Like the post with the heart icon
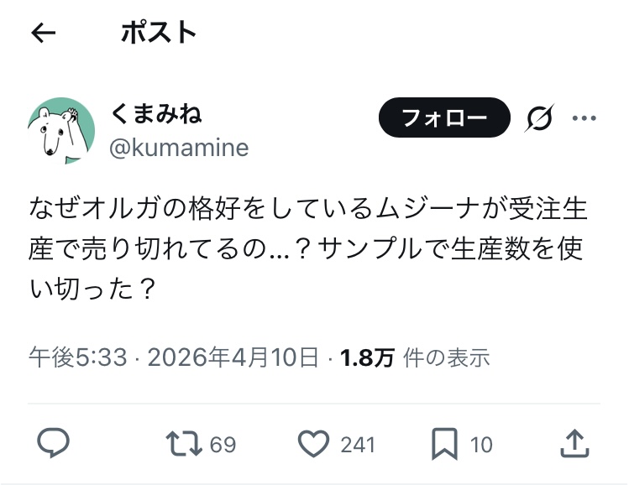 click(x=313, y=443)
